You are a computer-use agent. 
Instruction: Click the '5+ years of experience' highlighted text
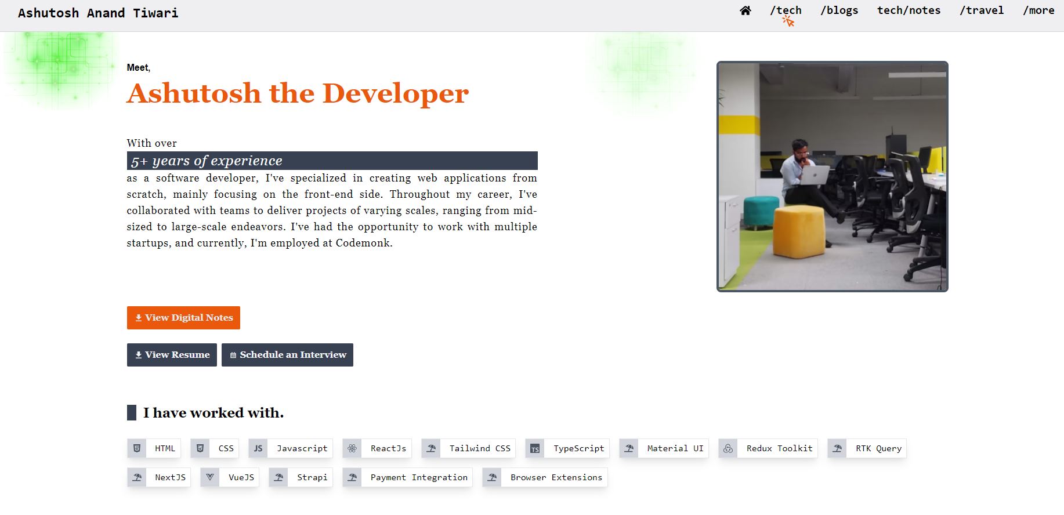(207, 161)
